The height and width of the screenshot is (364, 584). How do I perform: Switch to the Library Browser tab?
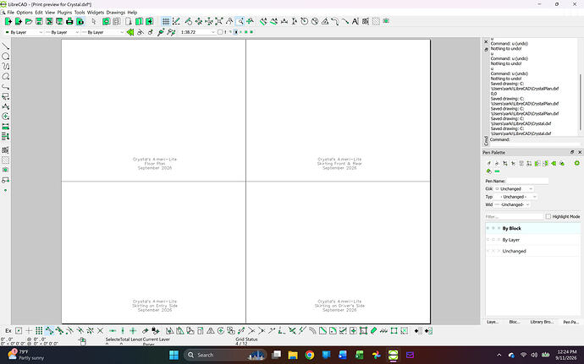542,322
